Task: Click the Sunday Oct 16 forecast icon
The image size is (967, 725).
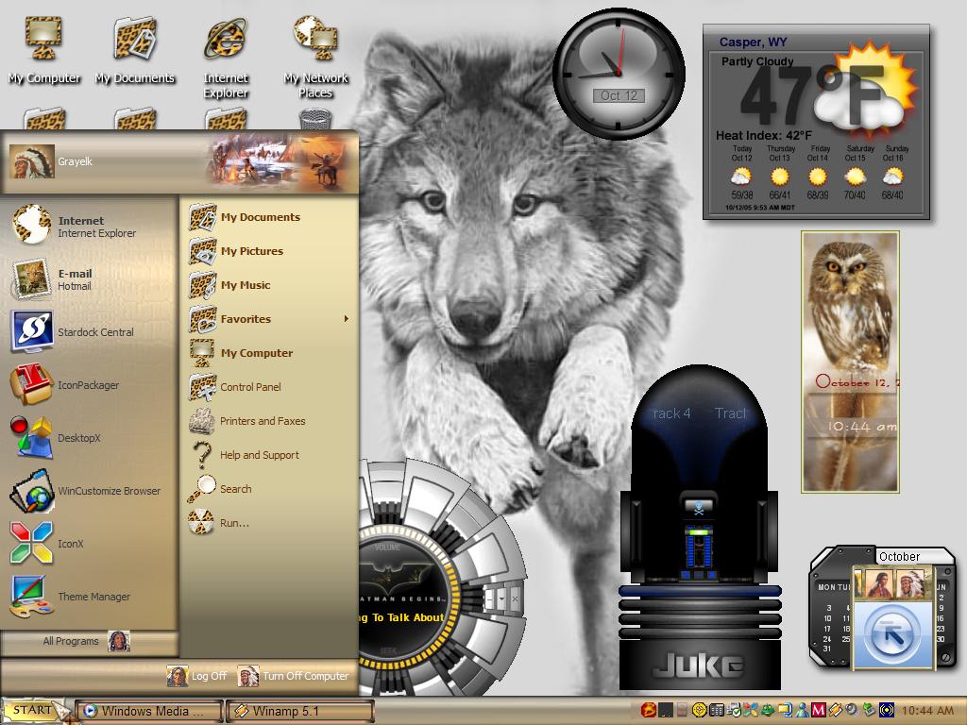Action: 892,177
